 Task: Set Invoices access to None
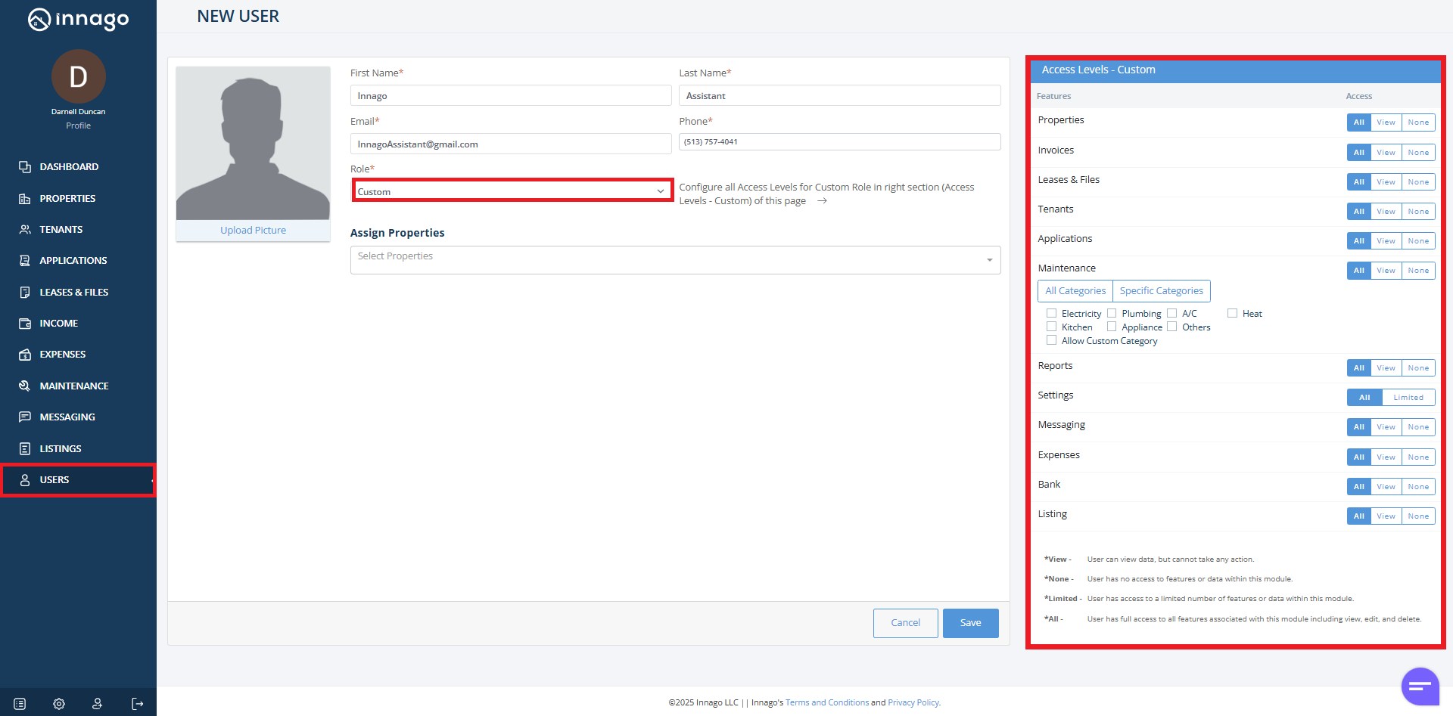click(x=1418, y=153)
